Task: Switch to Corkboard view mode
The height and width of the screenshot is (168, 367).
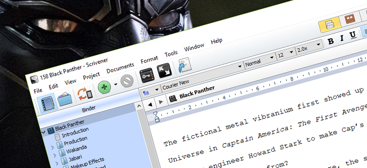Action: tap(350, 19)
